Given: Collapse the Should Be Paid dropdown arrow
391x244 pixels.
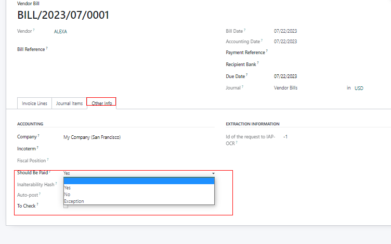Looking at the screenshot, I should coord(213,173).
